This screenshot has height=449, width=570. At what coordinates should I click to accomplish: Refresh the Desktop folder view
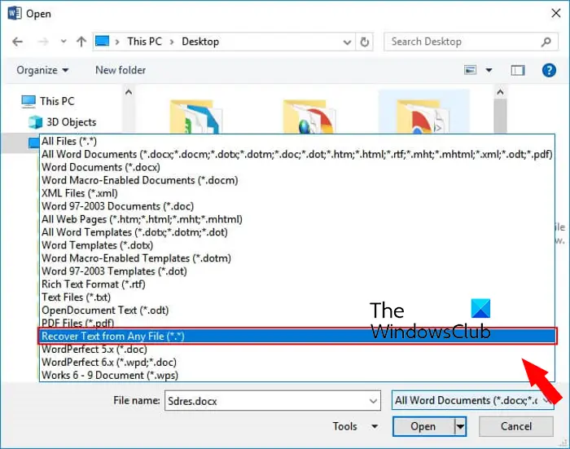[x=365, y=42]
